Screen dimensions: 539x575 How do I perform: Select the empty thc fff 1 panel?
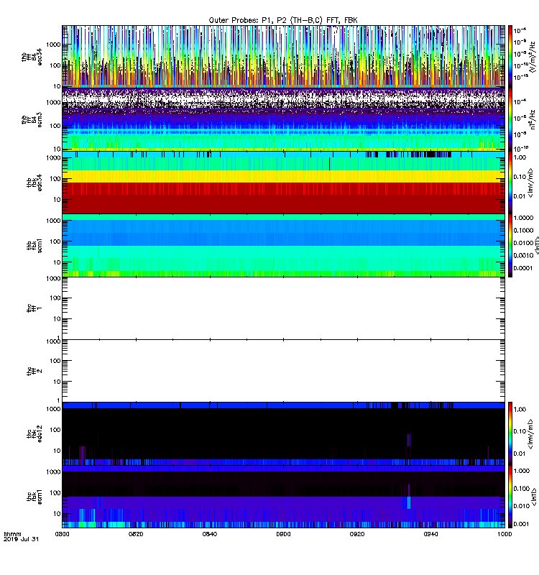coord(283,308)
